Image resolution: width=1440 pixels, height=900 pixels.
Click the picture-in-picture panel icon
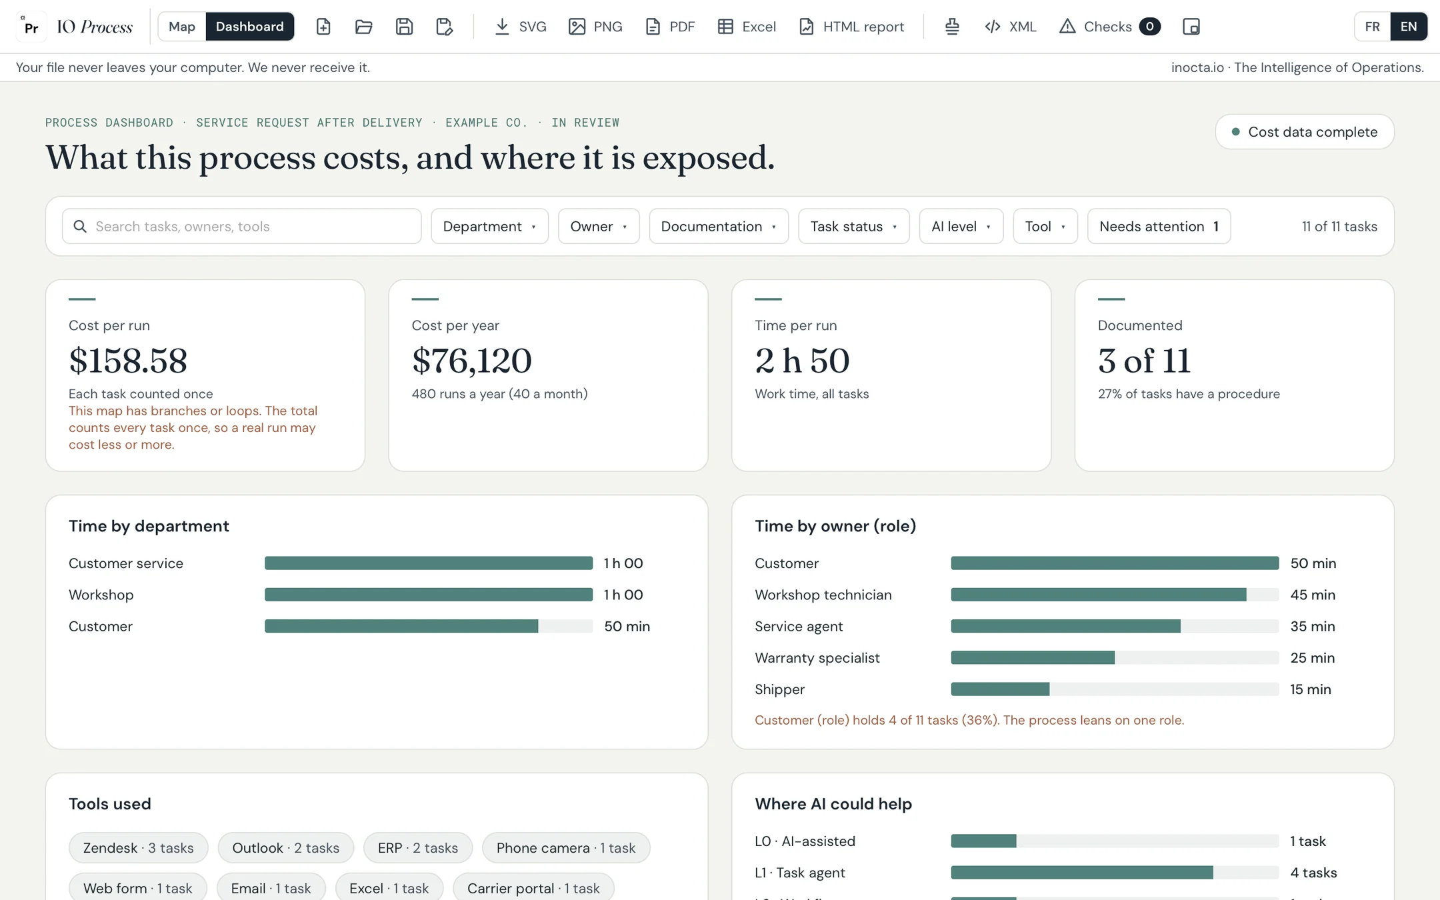click(x=1191, y=27)
